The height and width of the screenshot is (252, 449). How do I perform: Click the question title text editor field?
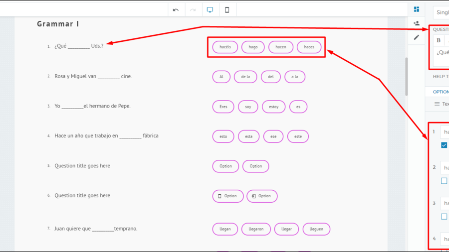pos(442,54)
